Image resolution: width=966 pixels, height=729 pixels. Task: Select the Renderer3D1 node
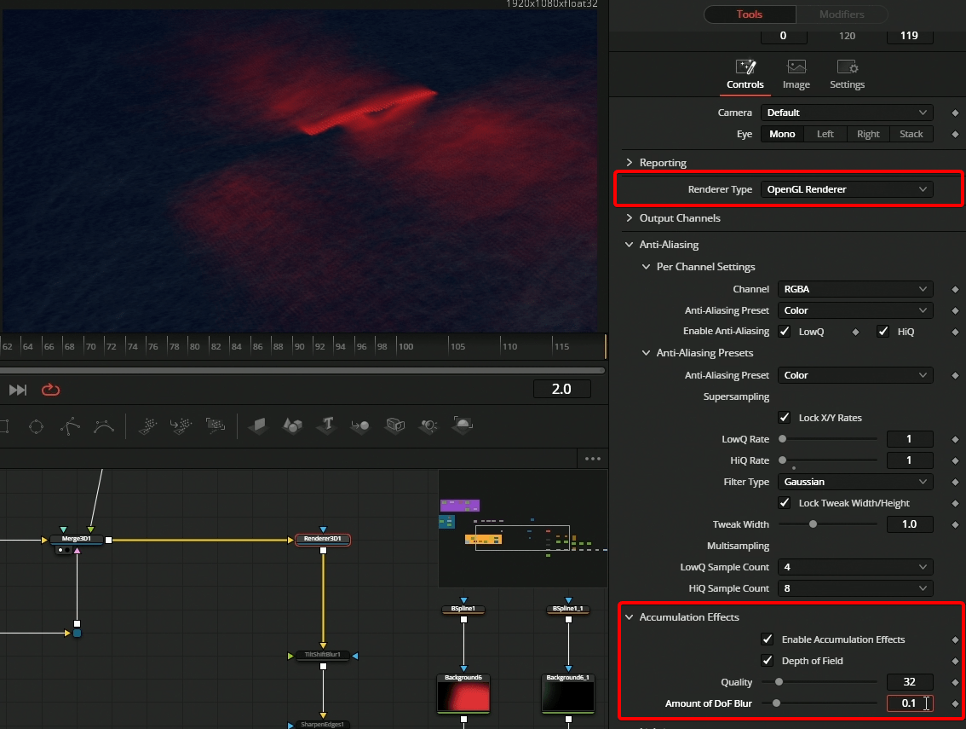pos(323,539)
